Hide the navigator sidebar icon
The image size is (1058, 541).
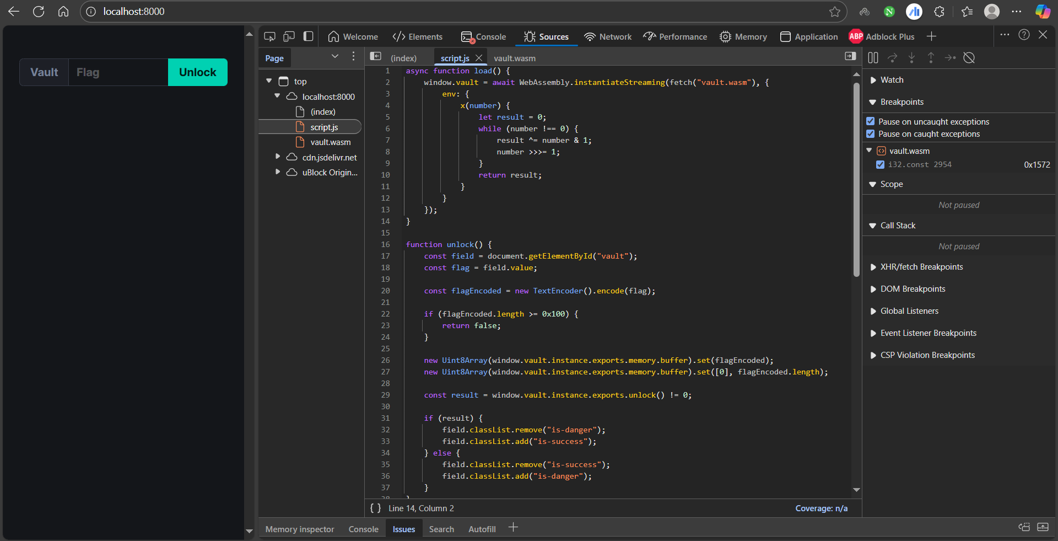375,57
